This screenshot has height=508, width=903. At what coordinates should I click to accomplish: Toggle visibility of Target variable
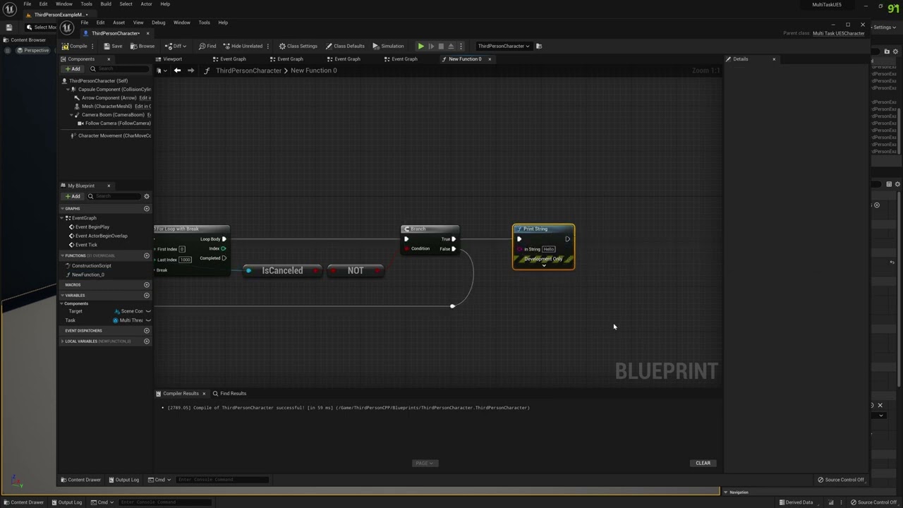click(148, 311)
